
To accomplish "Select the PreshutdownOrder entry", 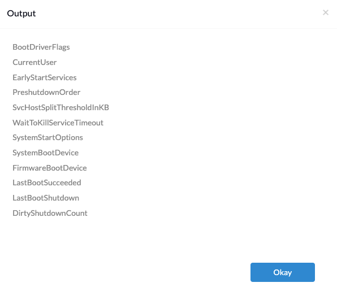I will [x=46, y=92].
